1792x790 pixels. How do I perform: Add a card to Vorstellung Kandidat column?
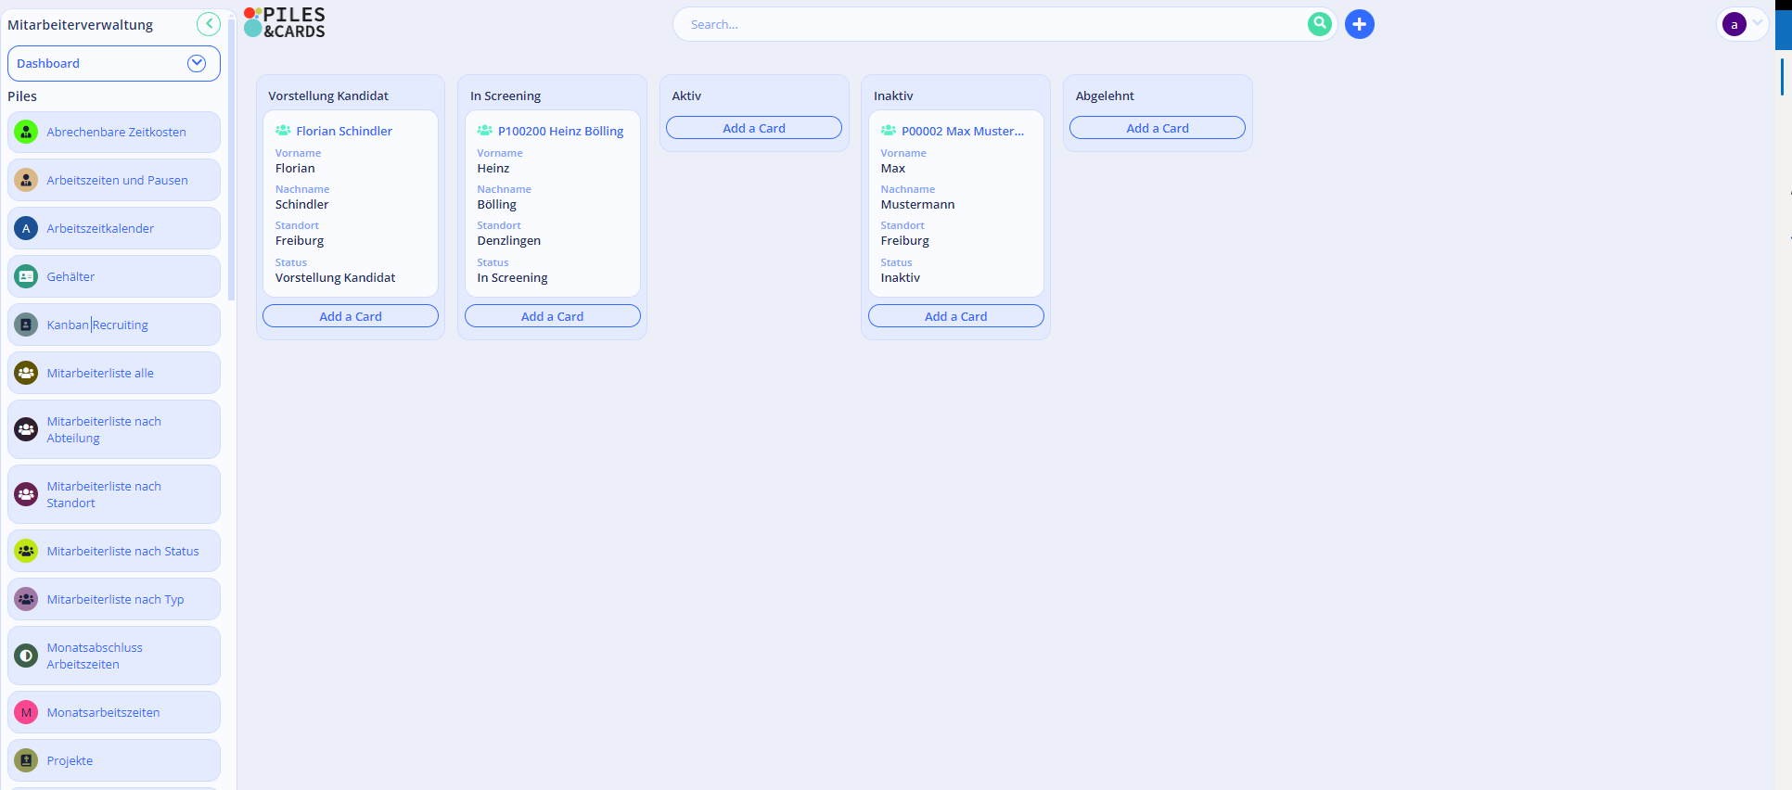(351, 316)
